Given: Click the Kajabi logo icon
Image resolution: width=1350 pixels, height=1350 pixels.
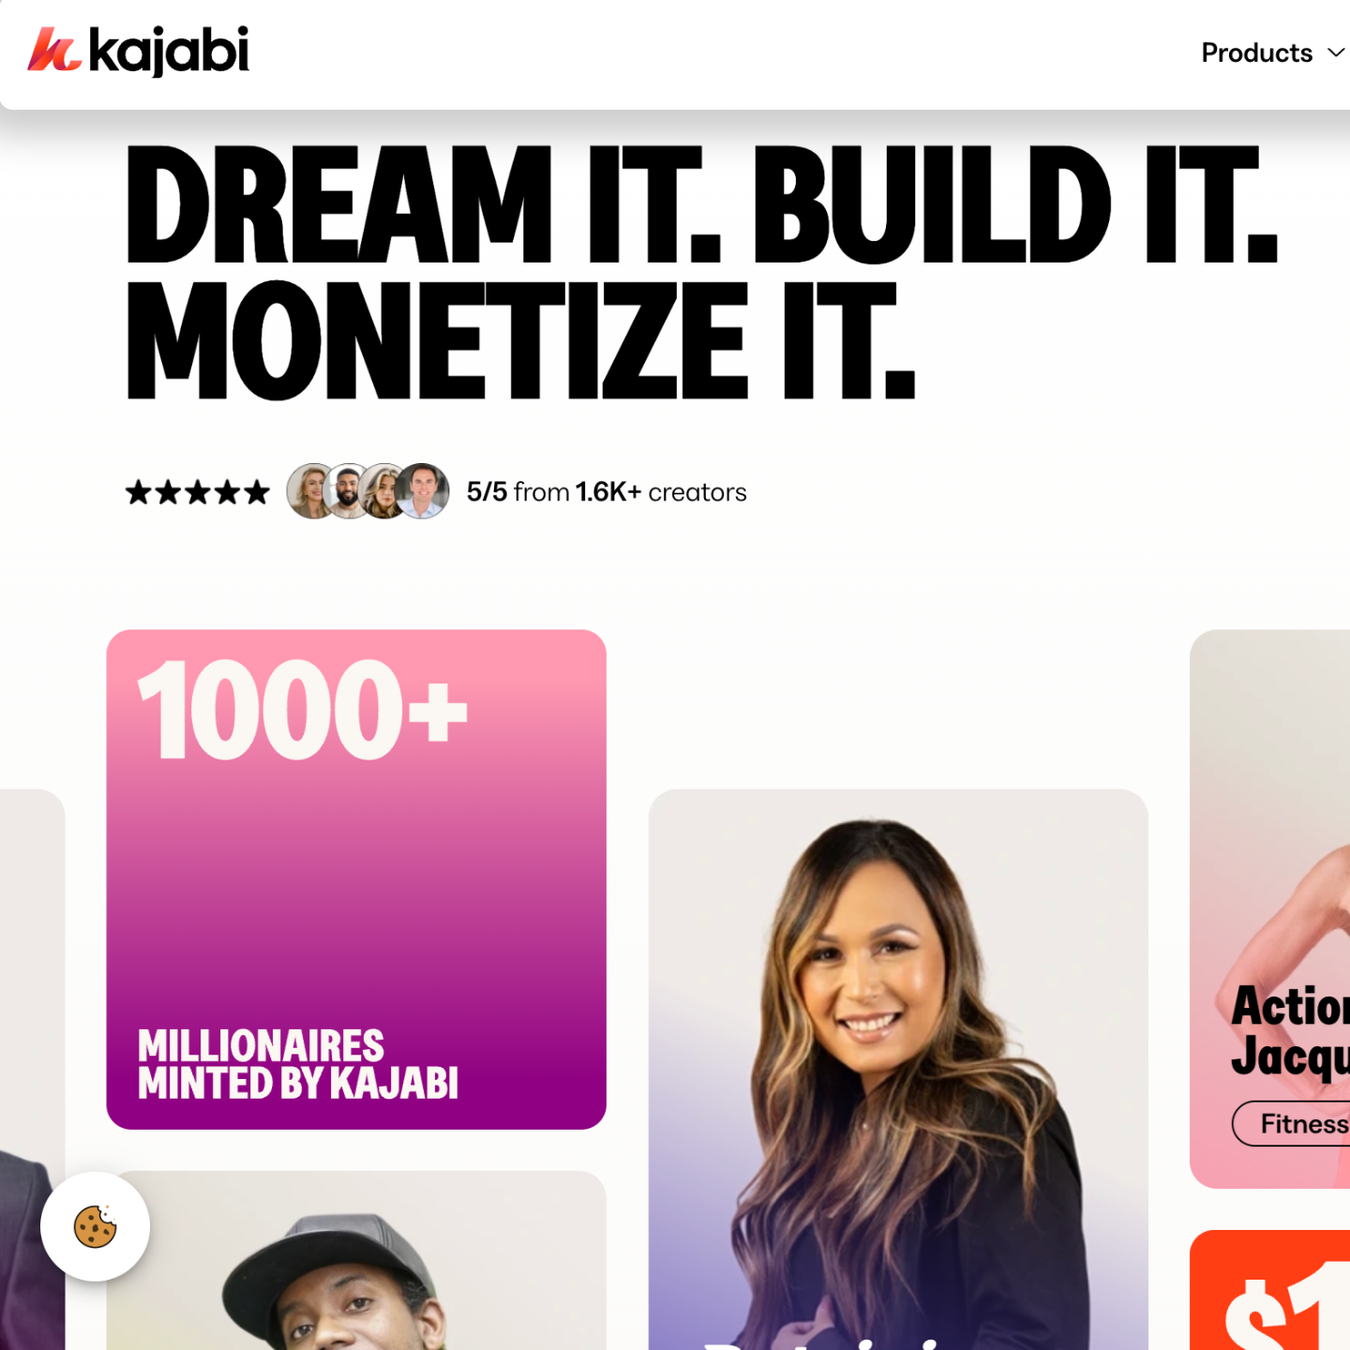Looking at the screenshot, I should pos(54,50).
